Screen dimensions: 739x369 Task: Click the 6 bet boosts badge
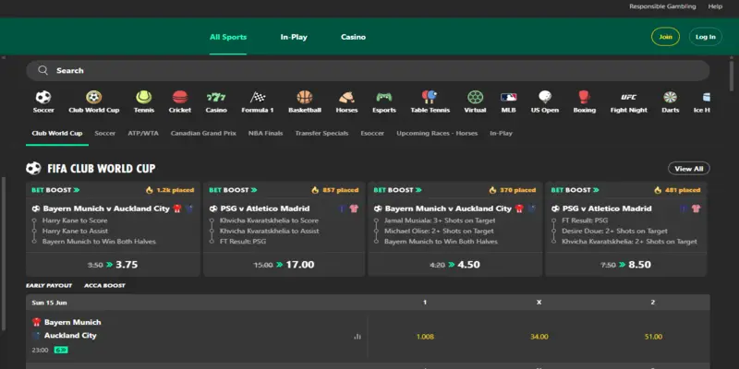click(x=61, y=351)
